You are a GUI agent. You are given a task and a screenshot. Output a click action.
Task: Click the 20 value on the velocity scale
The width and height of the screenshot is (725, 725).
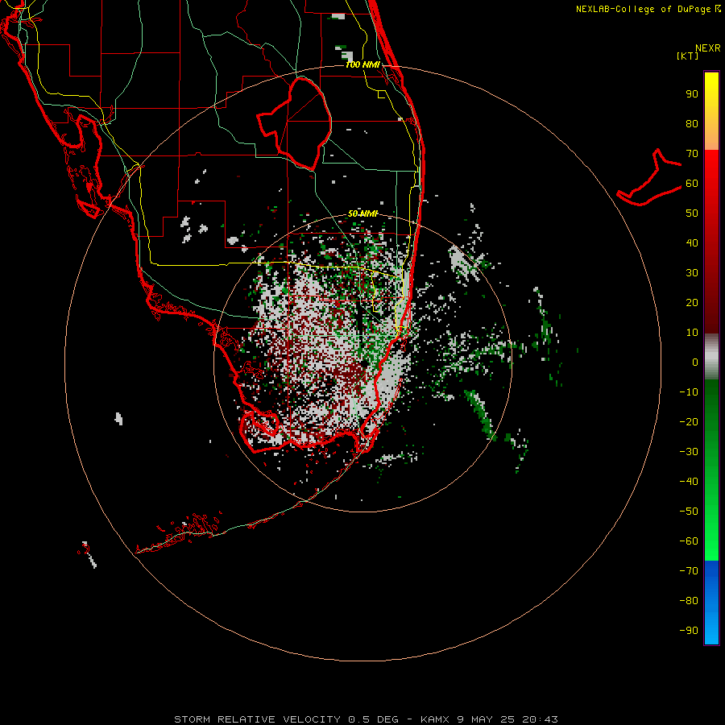click(x=692, y=303)
